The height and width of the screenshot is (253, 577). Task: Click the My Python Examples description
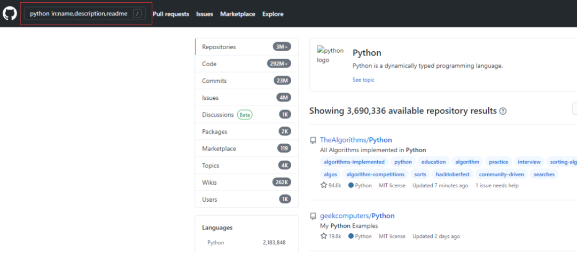click(x=349, y=226)
